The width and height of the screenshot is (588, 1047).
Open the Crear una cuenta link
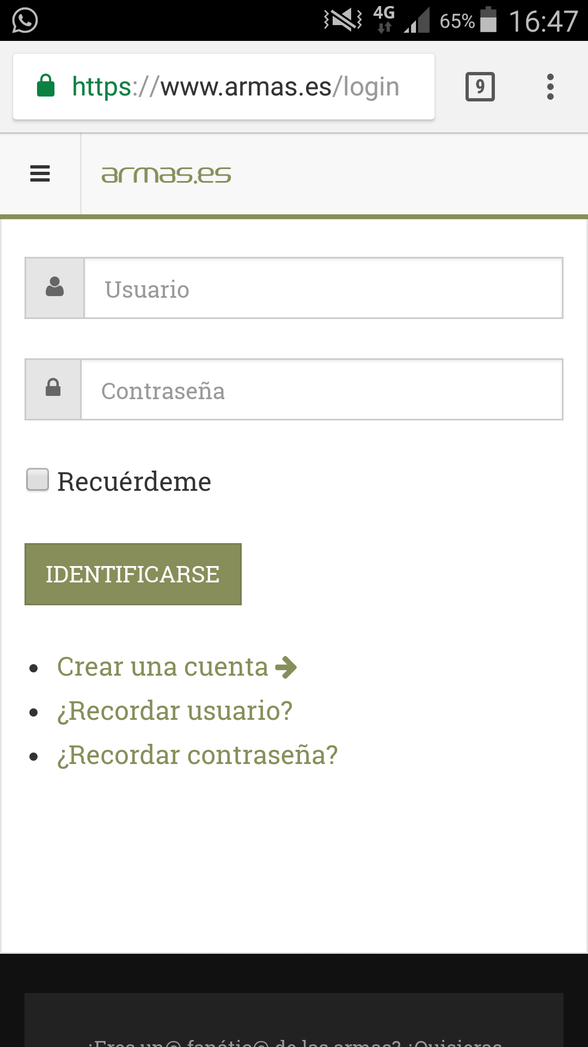point(162,666)
